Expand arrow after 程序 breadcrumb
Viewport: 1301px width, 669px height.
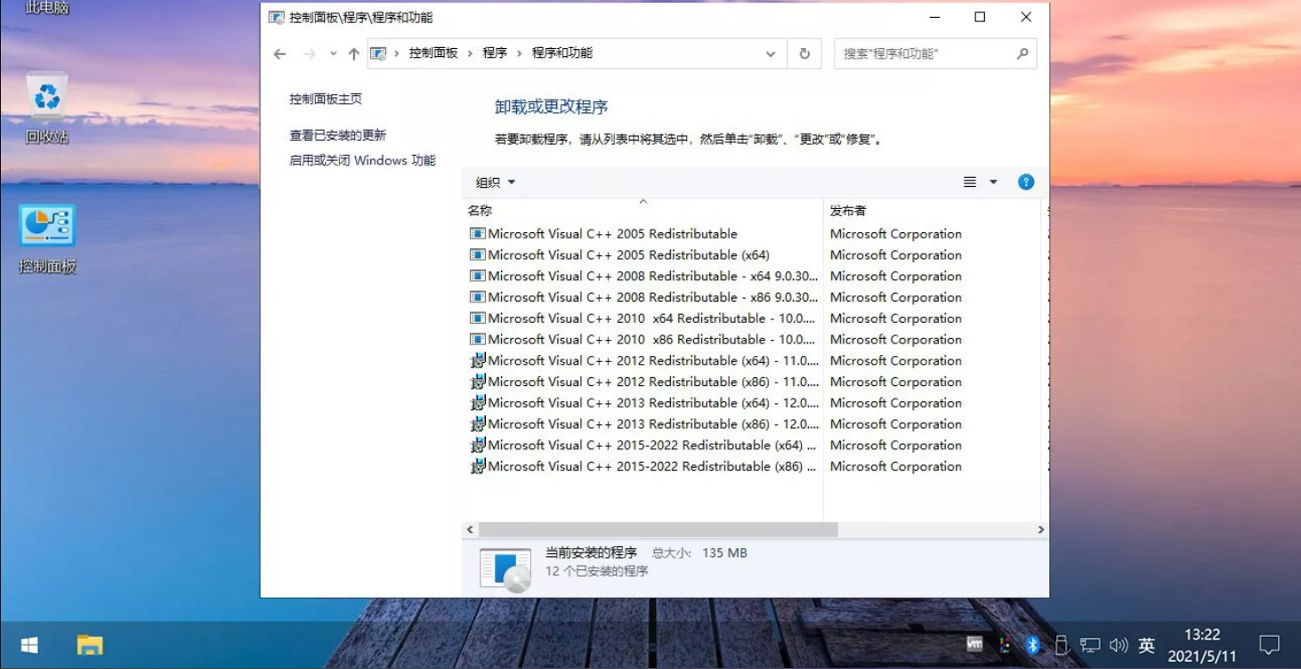click(520, 53)
